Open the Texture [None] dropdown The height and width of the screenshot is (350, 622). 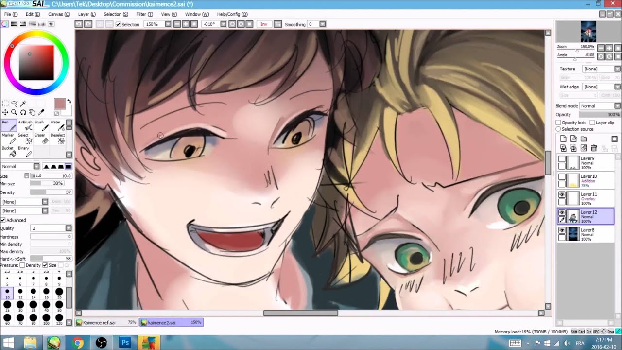[x=617, y=69]
